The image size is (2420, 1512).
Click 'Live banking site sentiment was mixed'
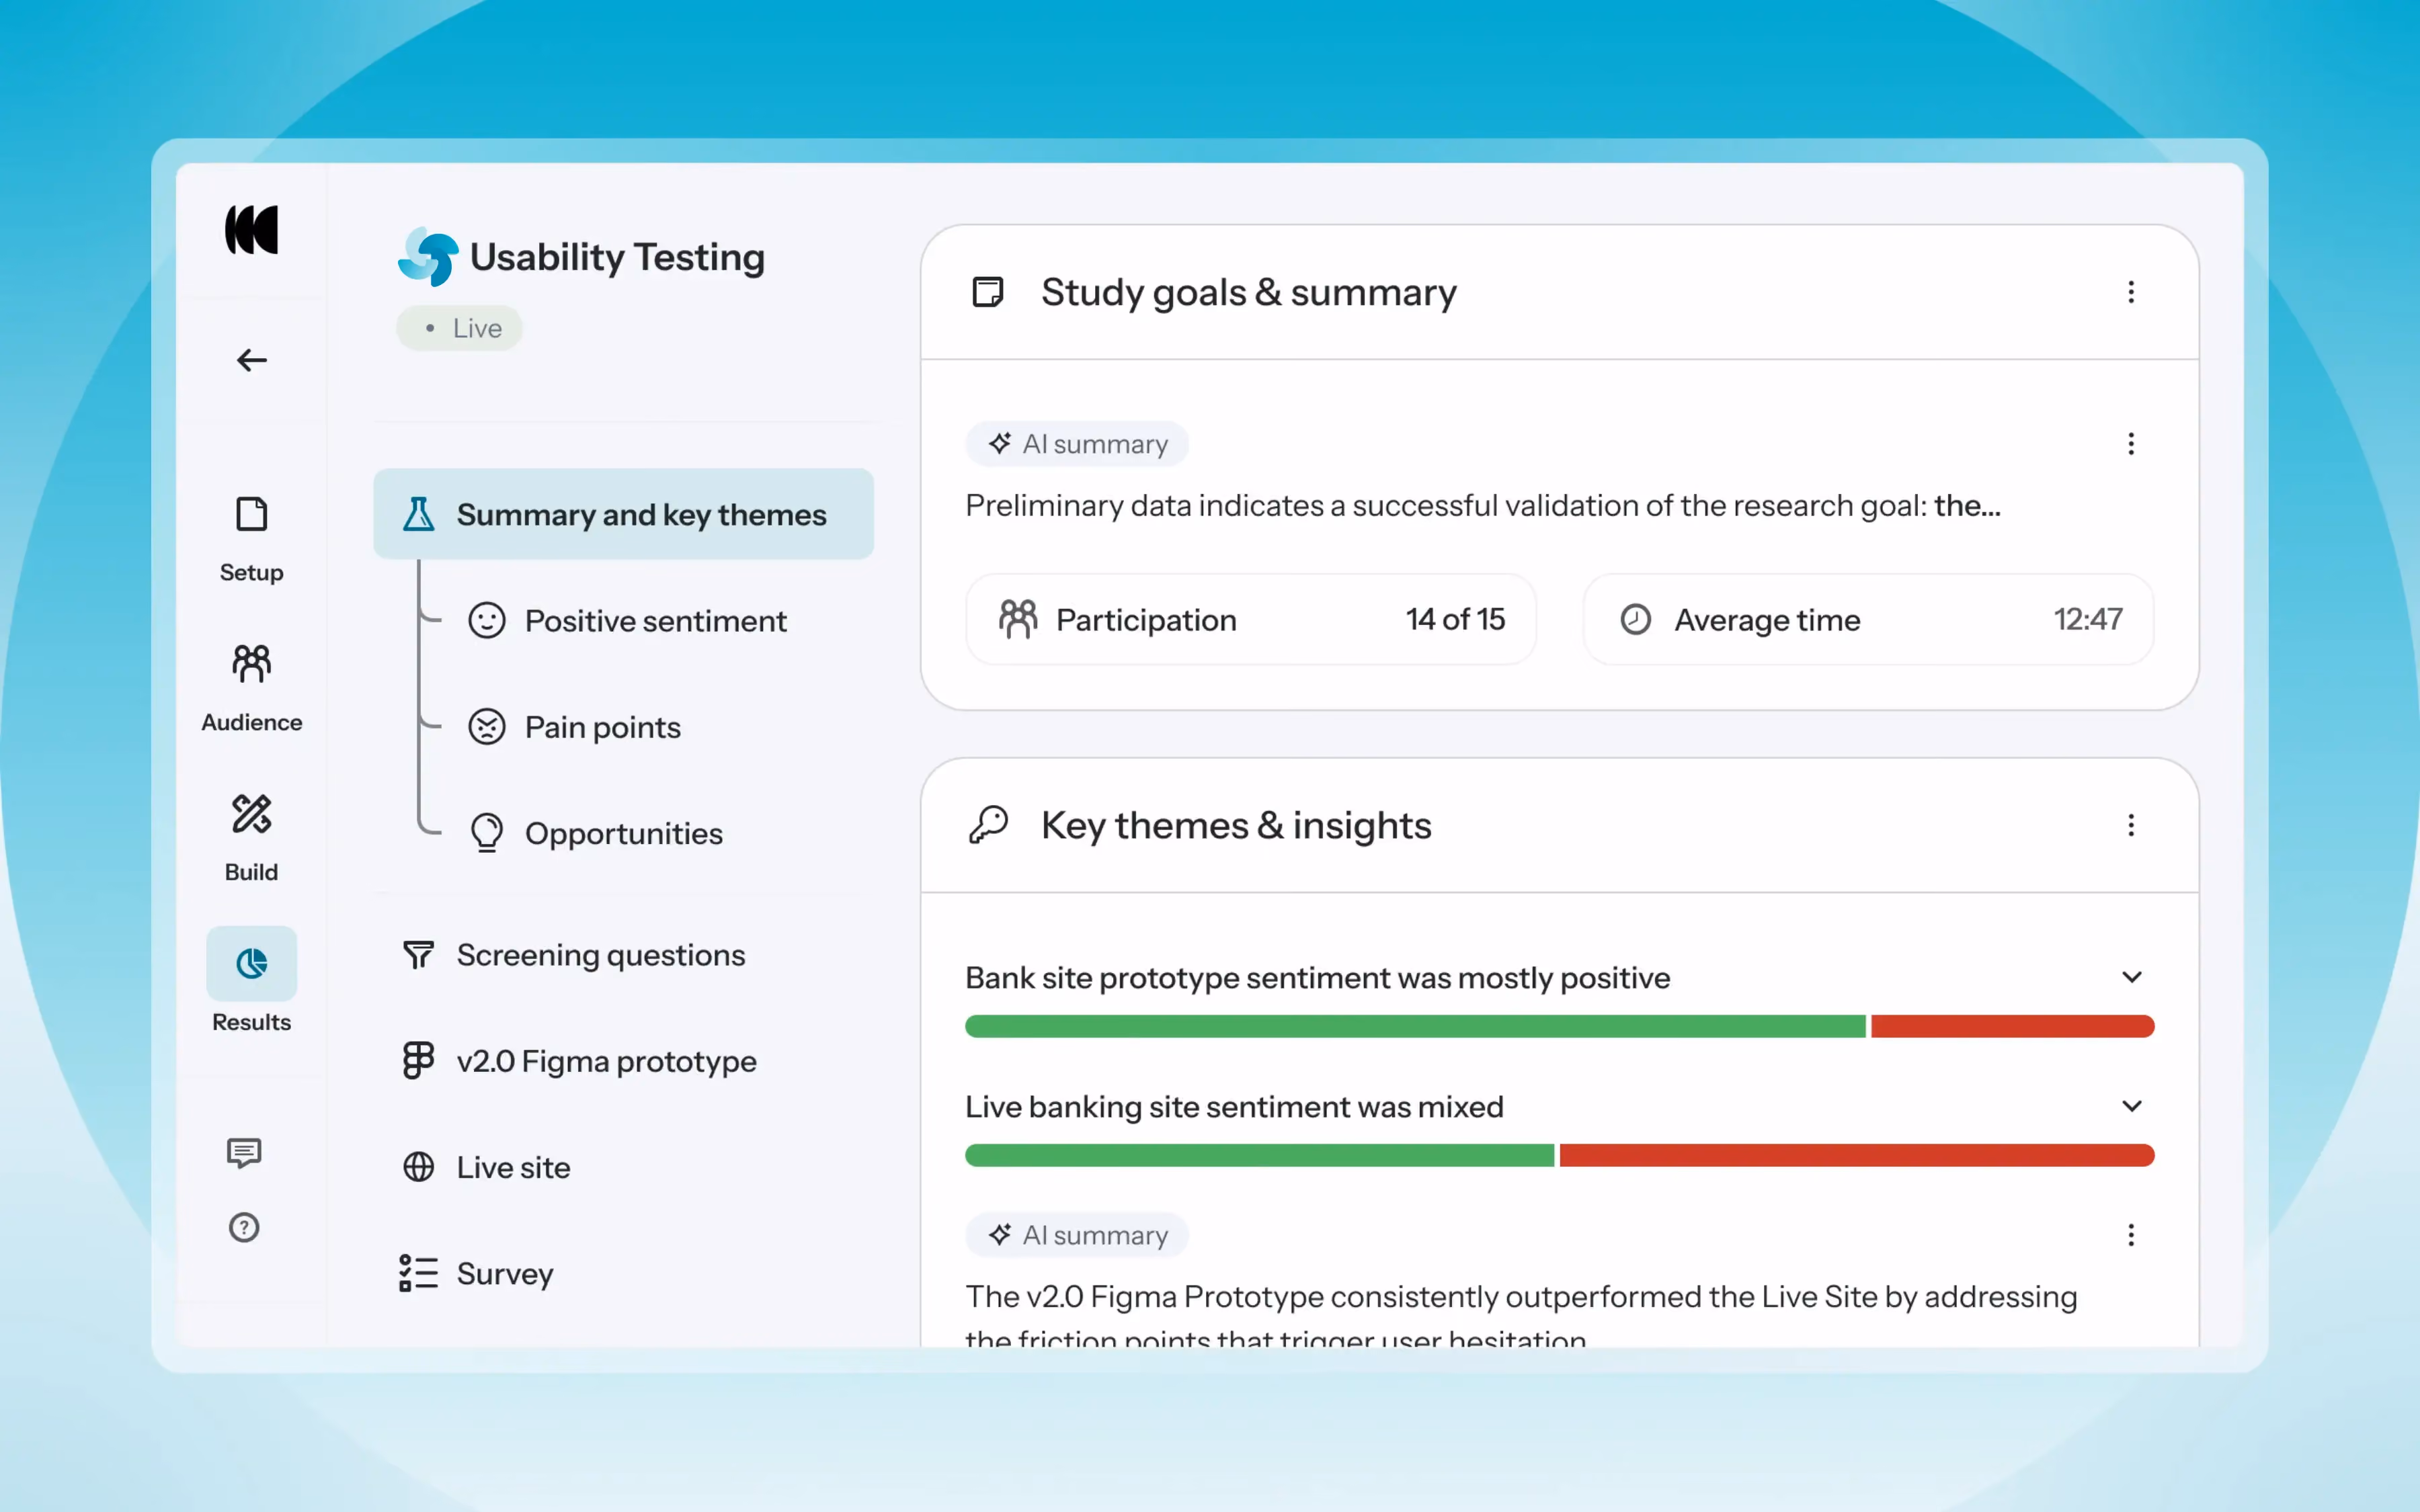click(1234, 1107)
